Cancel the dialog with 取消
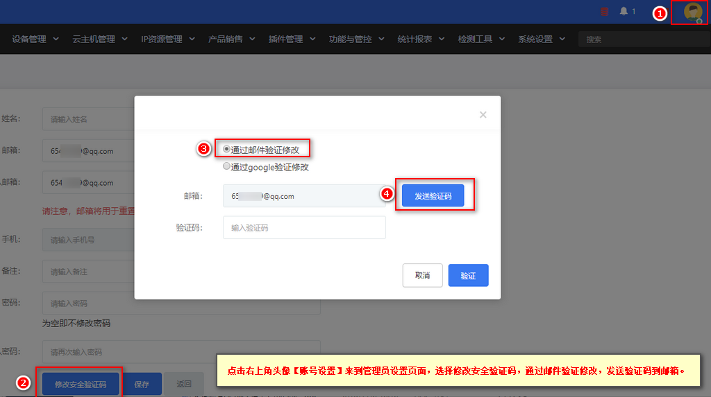This screenshot has height=397, width=711. tap(423, 275)
